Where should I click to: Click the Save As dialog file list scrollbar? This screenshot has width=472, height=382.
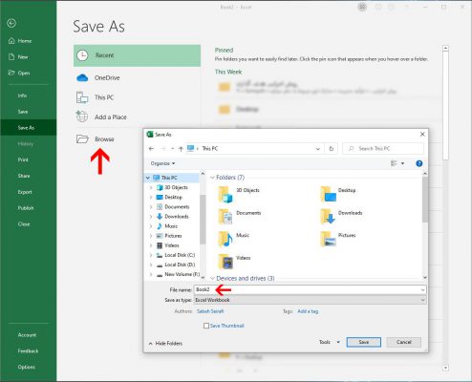(425, 200)
